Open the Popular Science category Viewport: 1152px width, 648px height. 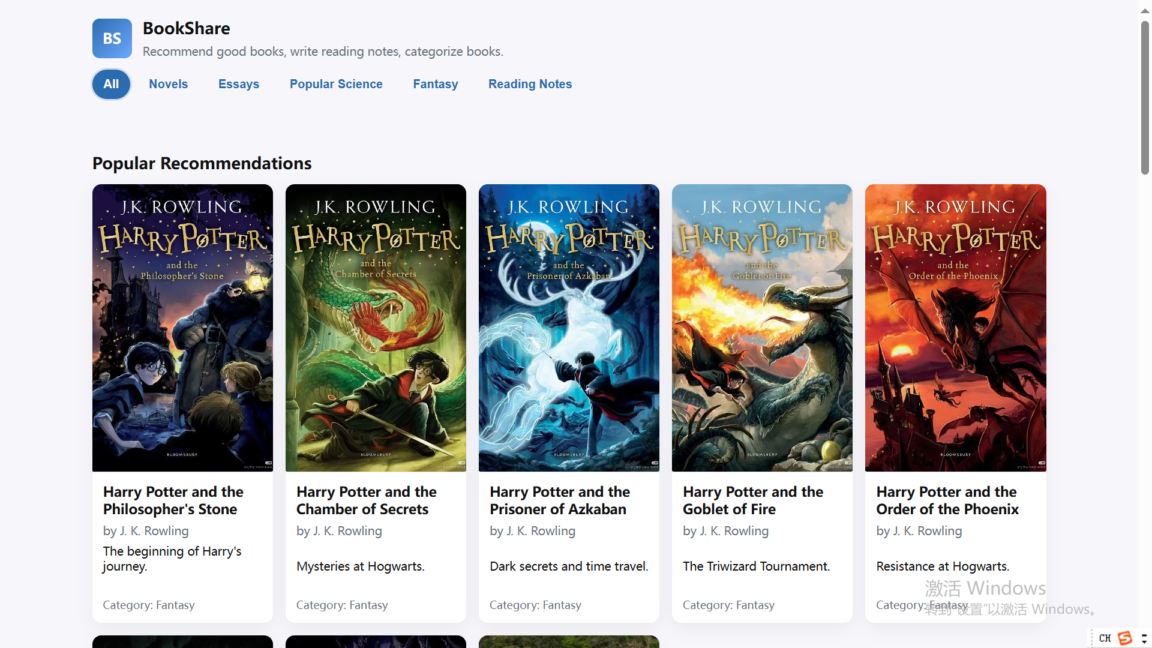pyautogui.click(x=335, y=84)
